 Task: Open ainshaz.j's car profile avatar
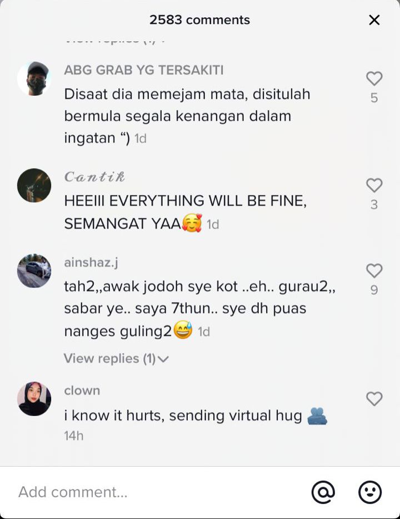34,271
